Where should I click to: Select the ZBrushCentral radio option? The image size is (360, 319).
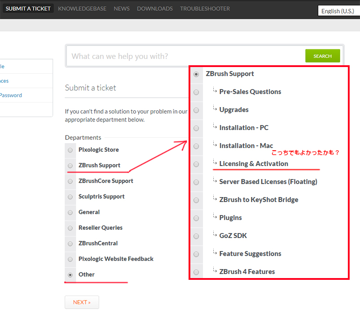(x=70, y=243)
